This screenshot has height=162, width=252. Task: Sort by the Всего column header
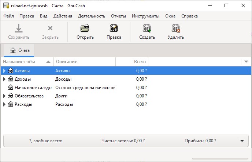pos(132,62)
